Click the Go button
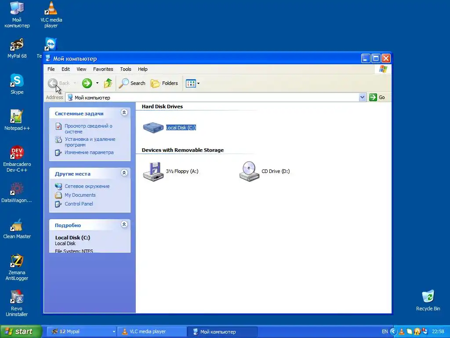This screenshot has height=338, width=450. click(x=377, y=97)
